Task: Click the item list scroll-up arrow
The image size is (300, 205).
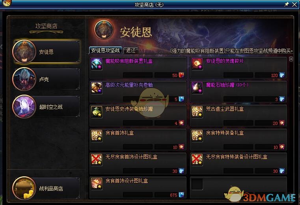Action: 291,59
